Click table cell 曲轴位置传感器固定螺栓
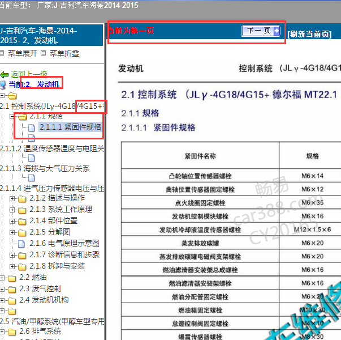The height and width of the screenshot is (340, 341). 200,189
